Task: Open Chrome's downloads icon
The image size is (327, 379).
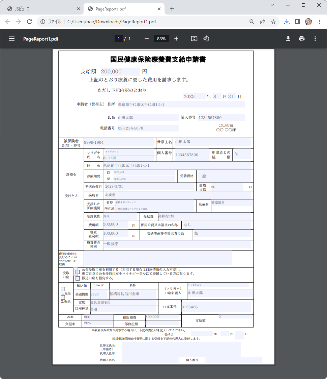Action: [x=287, y=22]
